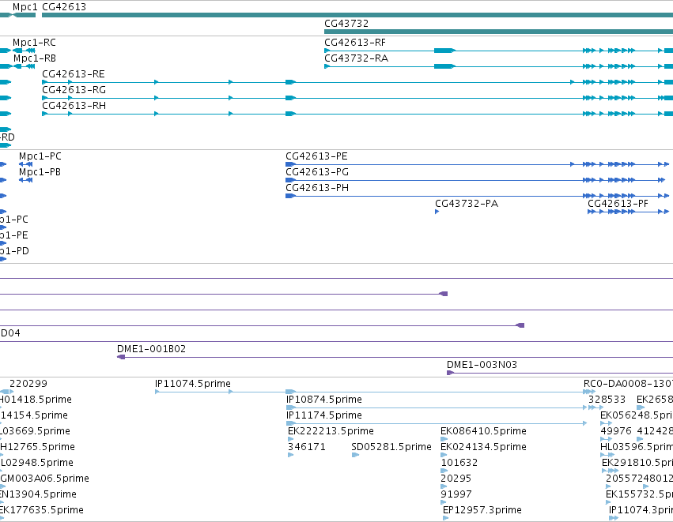Click the GM003A06.5prime EST label

(x=44, y=479)
